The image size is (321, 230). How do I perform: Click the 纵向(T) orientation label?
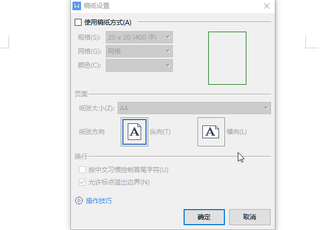pyautogui.click(x=160, y=132)
